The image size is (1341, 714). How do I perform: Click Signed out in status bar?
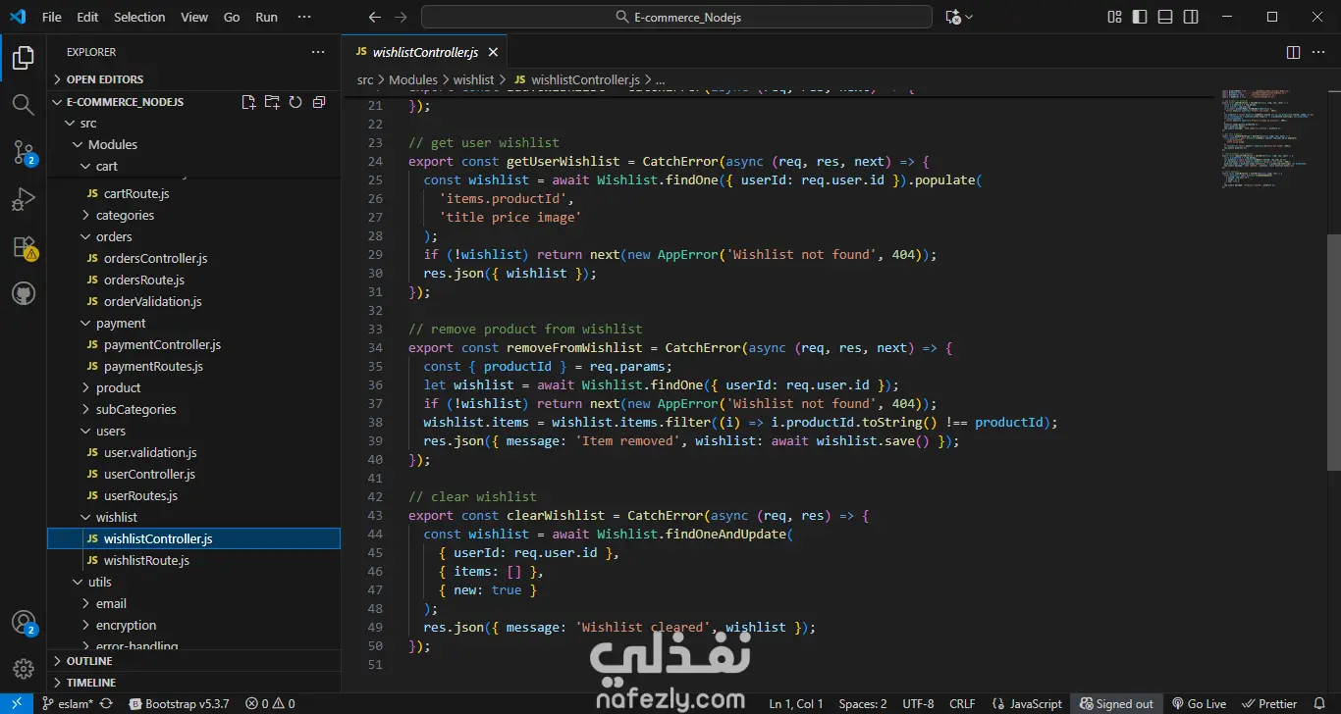point(1116,703)
